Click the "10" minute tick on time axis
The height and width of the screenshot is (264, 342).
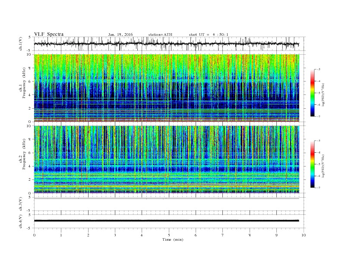[304, 235]
